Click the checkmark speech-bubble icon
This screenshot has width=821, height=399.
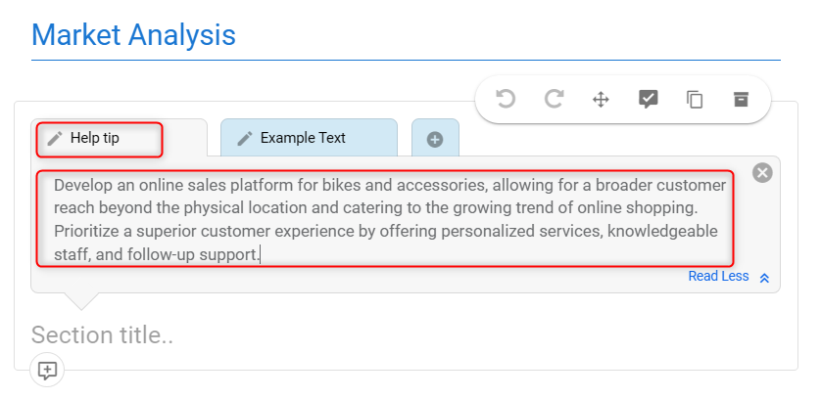[x=649, y=99]
